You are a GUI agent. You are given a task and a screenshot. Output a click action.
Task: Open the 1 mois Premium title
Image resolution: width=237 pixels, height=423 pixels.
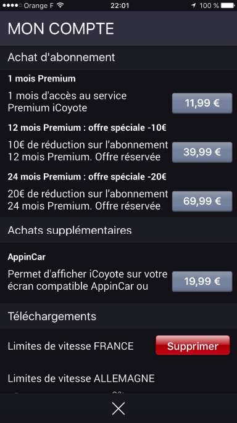pos(41,78)
